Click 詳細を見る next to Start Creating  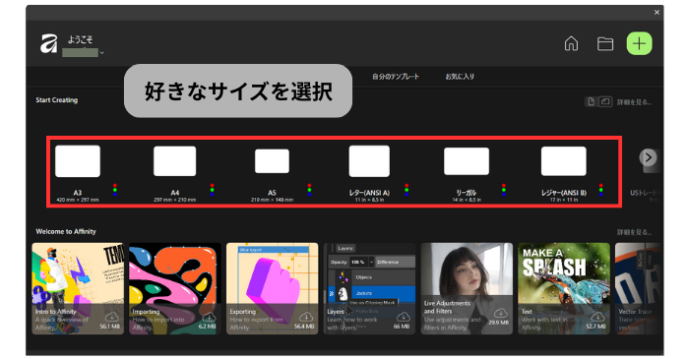point(634,102)
